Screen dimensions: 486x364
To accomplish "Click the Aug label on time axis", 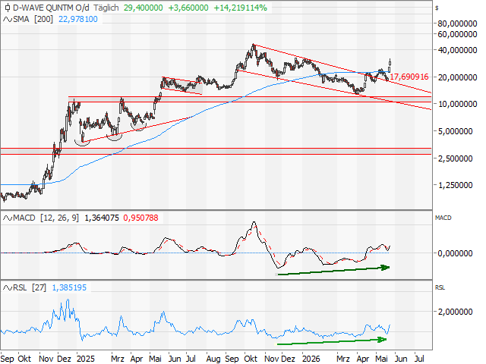I will pos(213,359).
